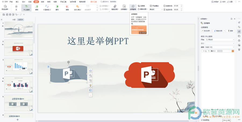This screenshot has width=242, height=122.
Task: Click the minus icon beside selected image
Action: (x=91, y=67)
